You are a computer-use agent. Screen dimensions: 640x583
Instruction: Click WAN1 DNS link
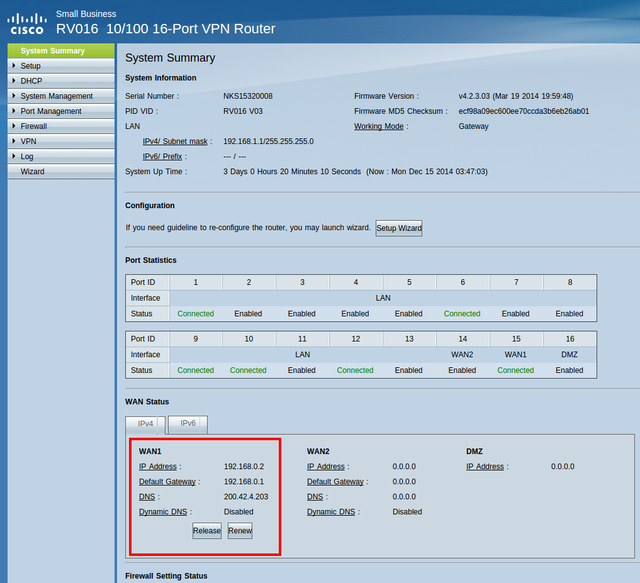point(147,496)
